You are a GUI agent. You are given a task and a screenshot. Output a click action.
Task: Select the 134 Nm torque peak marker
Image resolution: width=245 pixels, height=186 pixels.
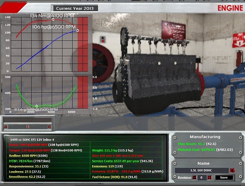pyautogui.click(x=53, y=19)
